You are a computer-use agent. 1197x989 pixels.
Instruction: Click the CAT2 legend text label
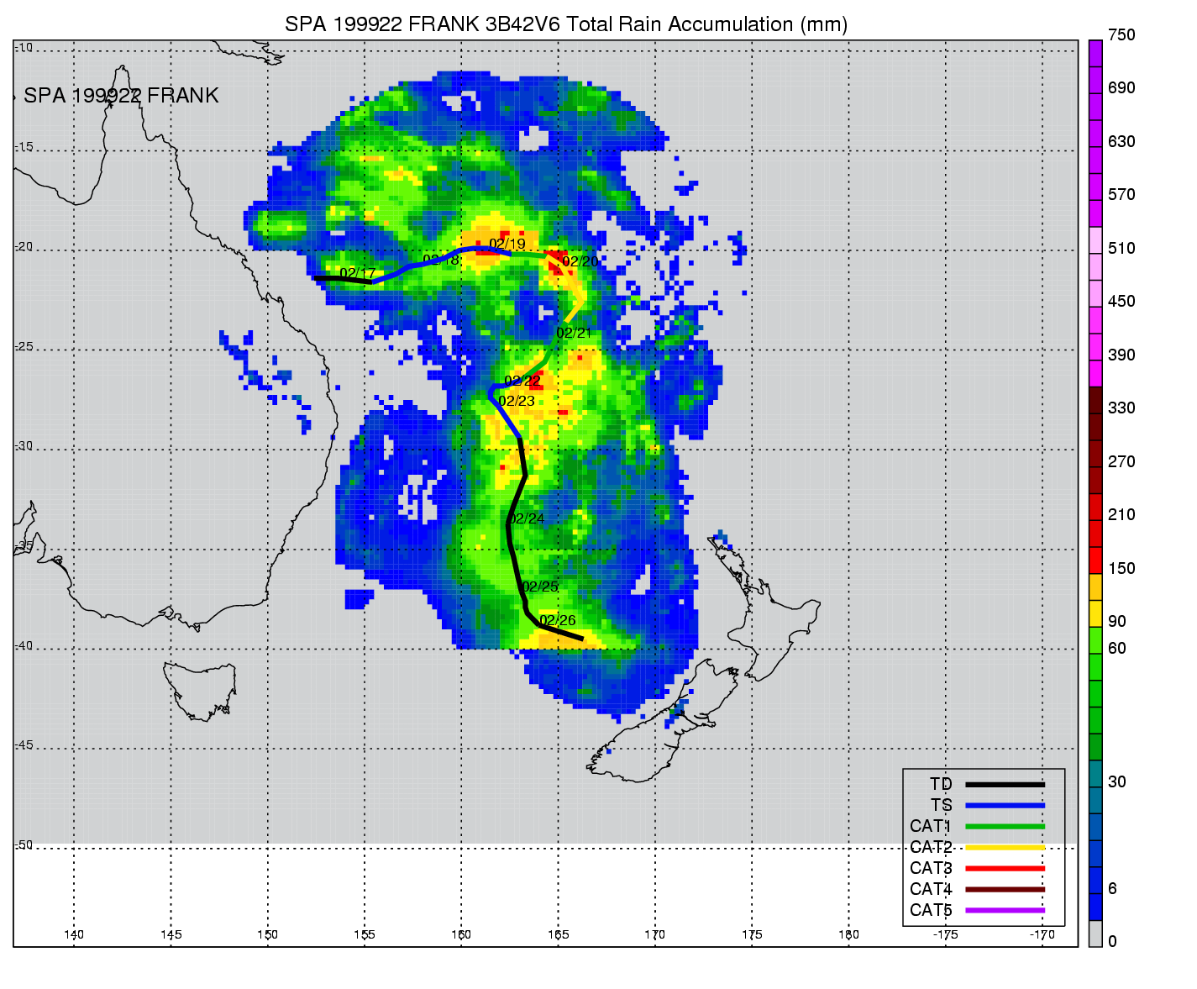pos(931,847)
